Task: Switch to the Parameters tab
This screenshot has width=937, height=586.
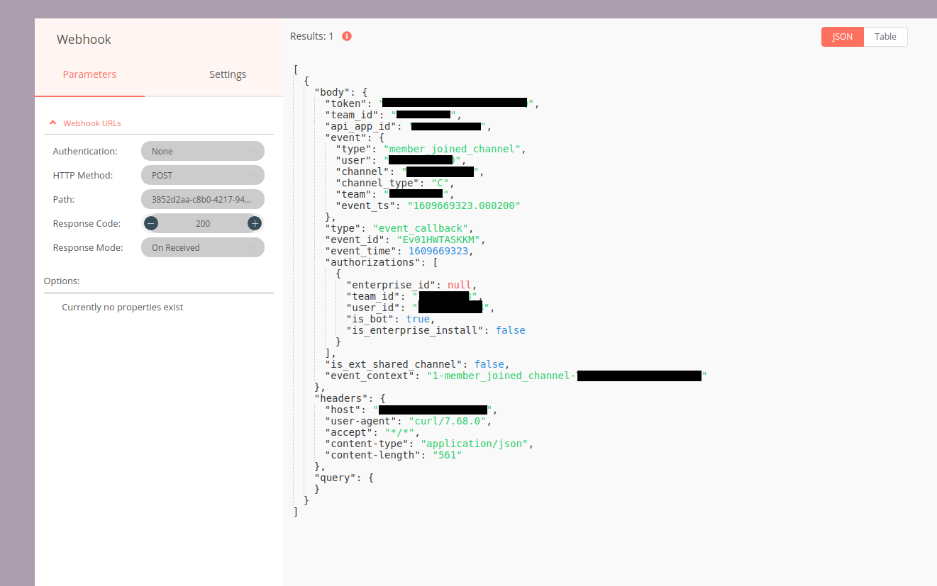Action: (89, 74)
